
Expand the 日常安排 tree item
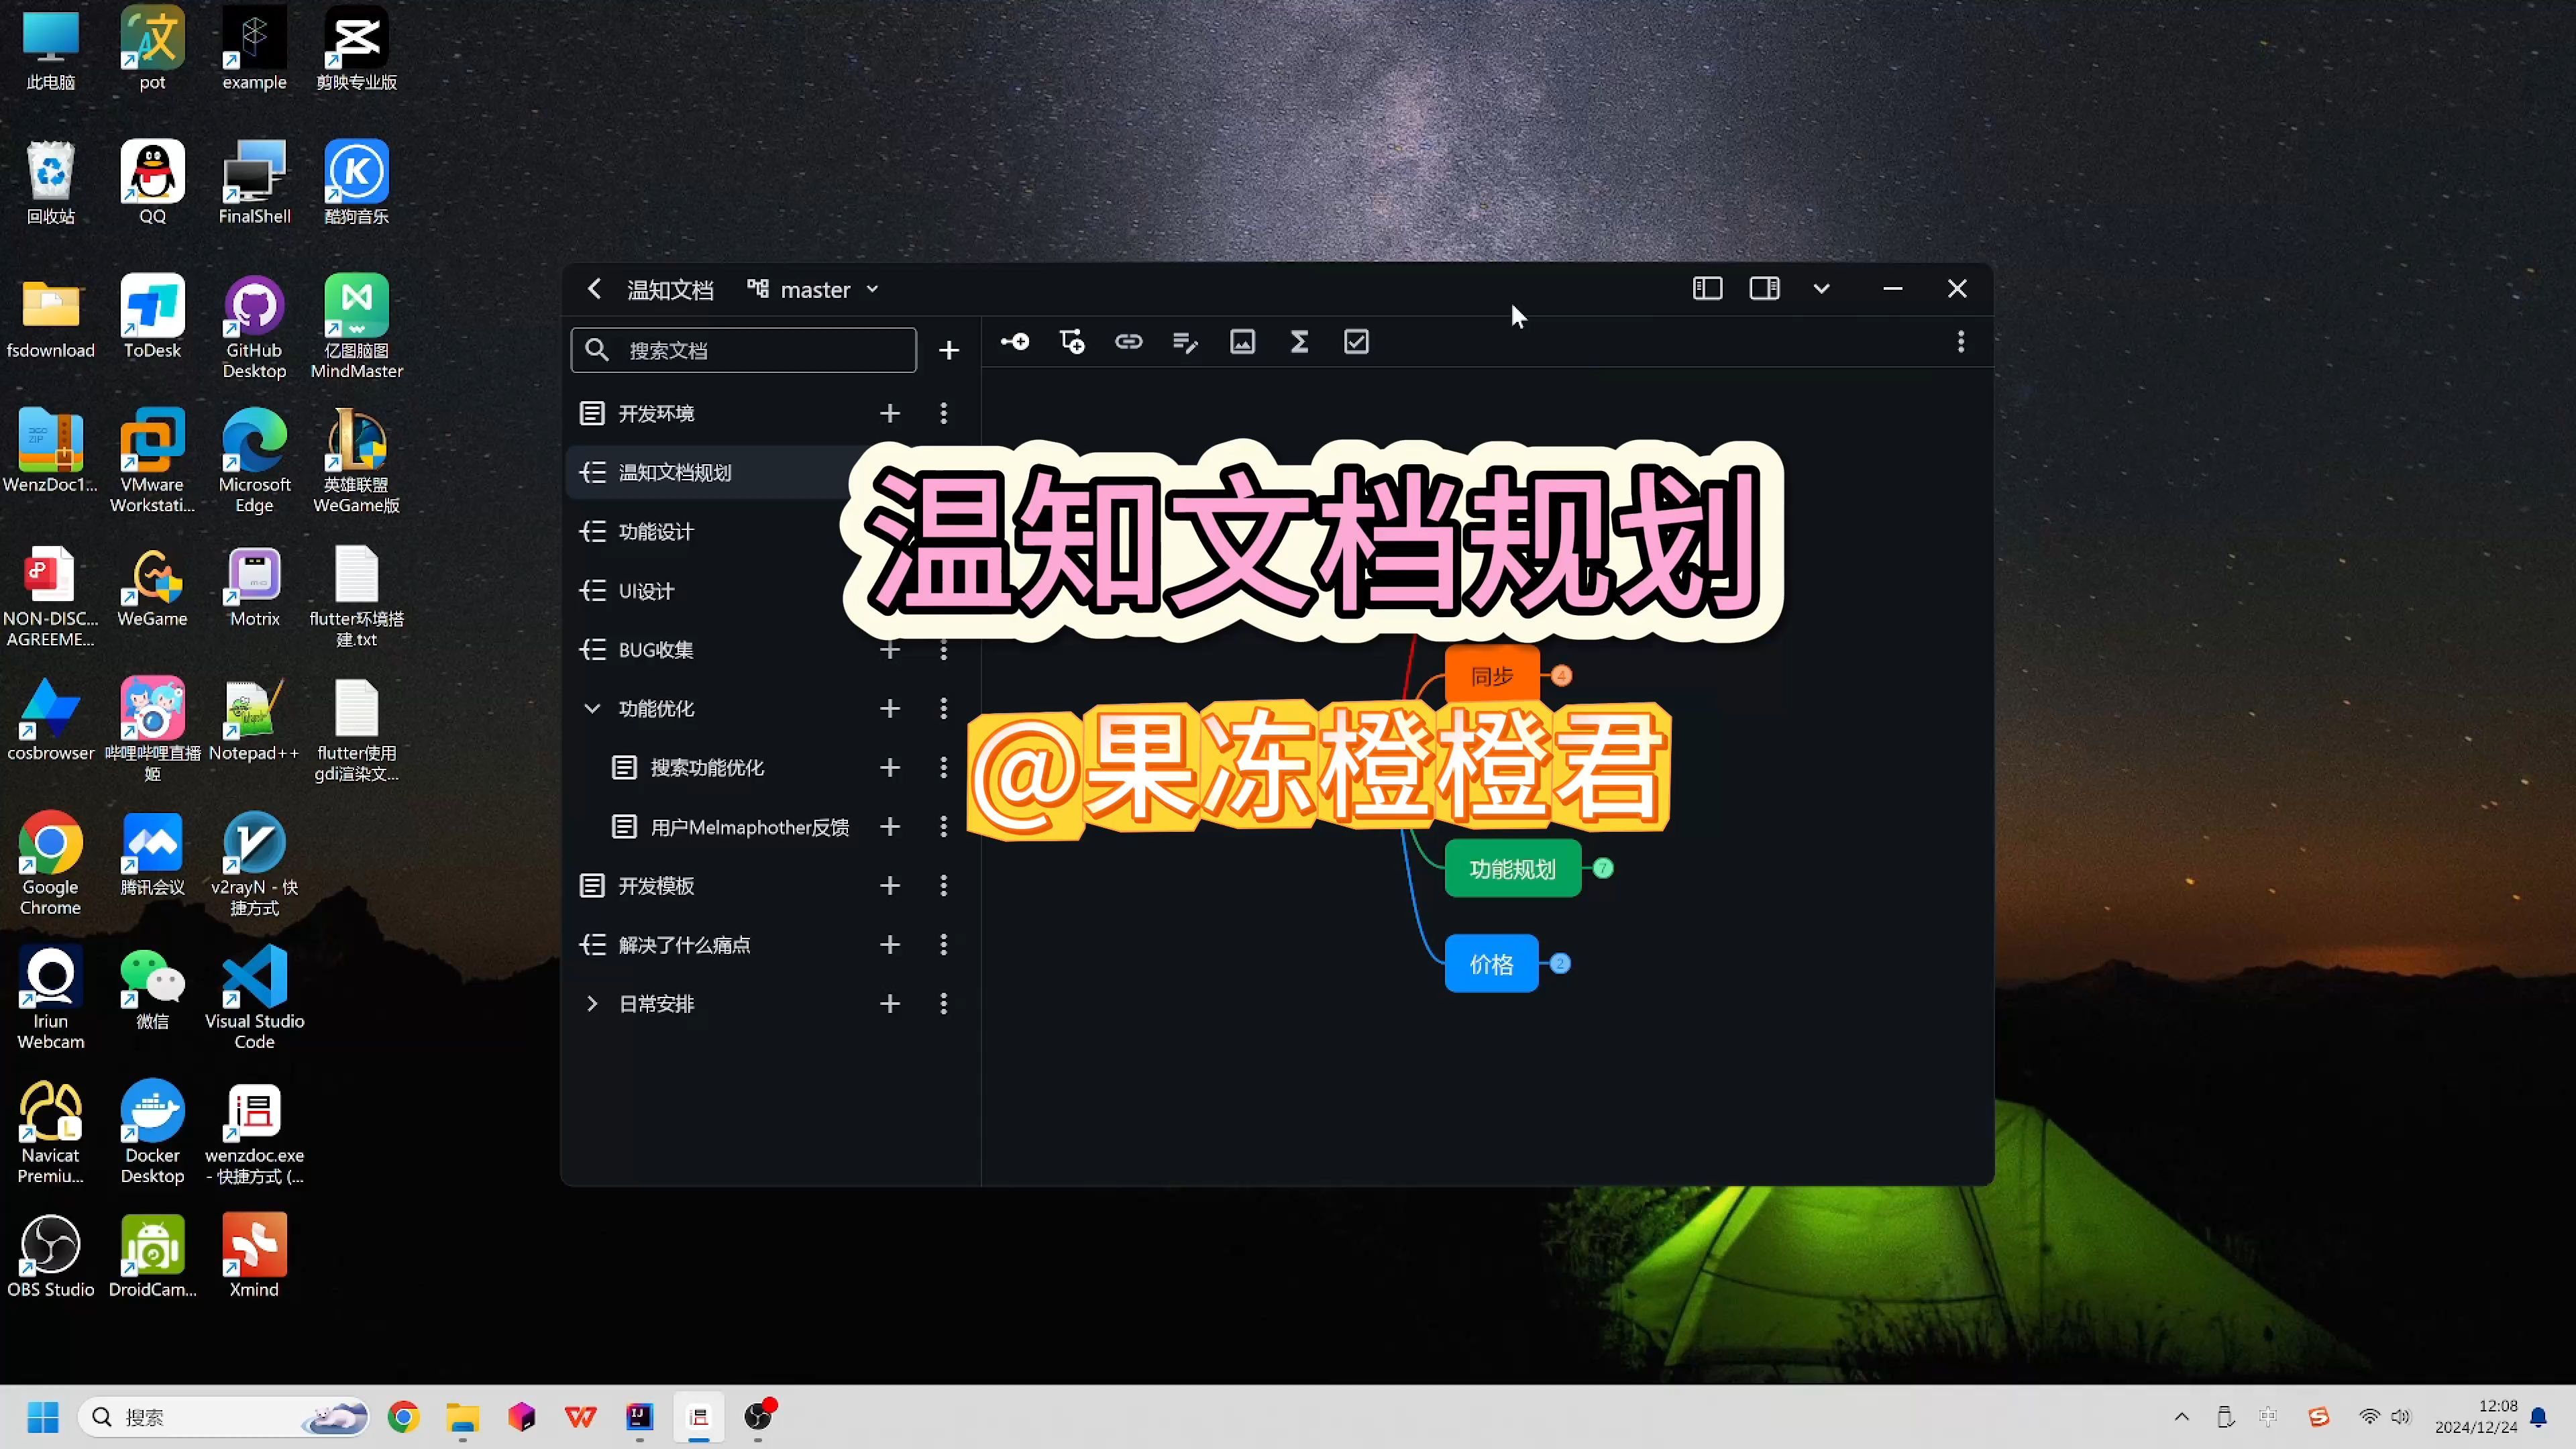[x=591, y=1003]
